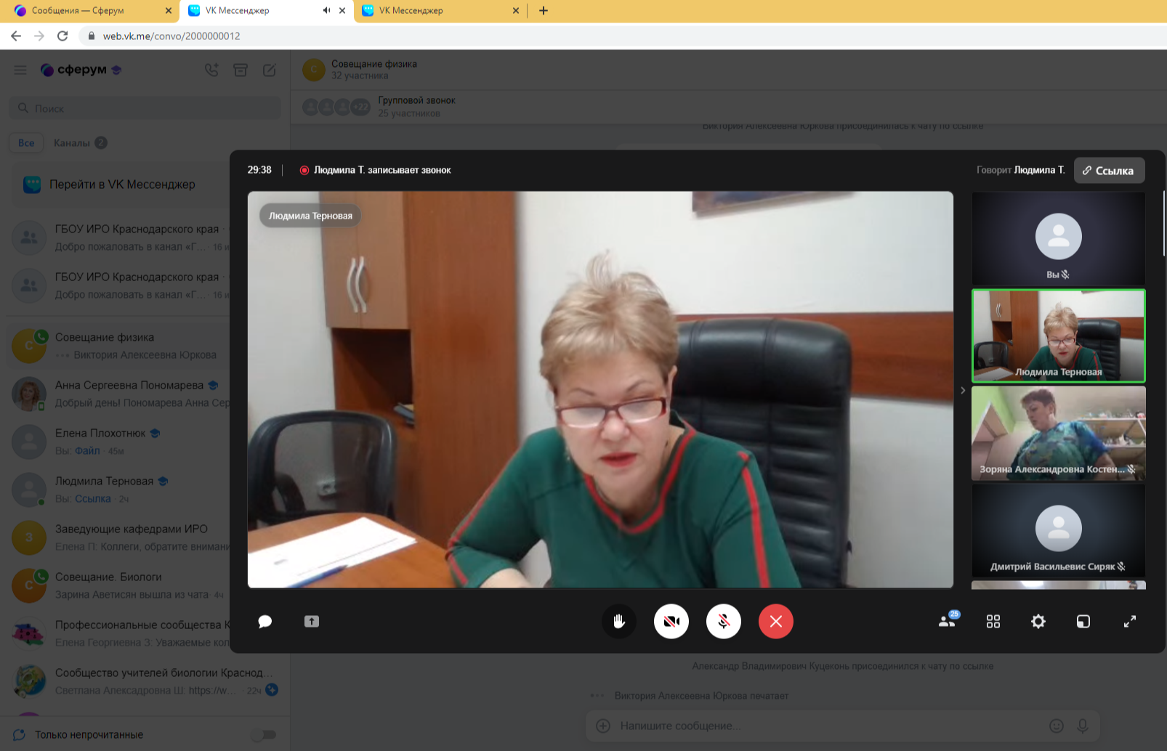1167x751 pixels.
Task: Show the call participants list
Action: (x=947, y=622)
